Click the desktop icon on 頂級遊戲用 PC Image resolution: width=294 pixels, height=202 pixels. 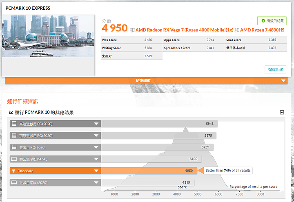14,135
